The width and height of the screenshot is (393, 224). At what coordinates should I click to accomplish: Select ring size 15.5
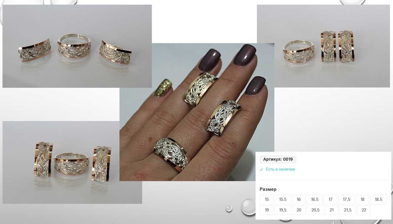click(283, 199)
